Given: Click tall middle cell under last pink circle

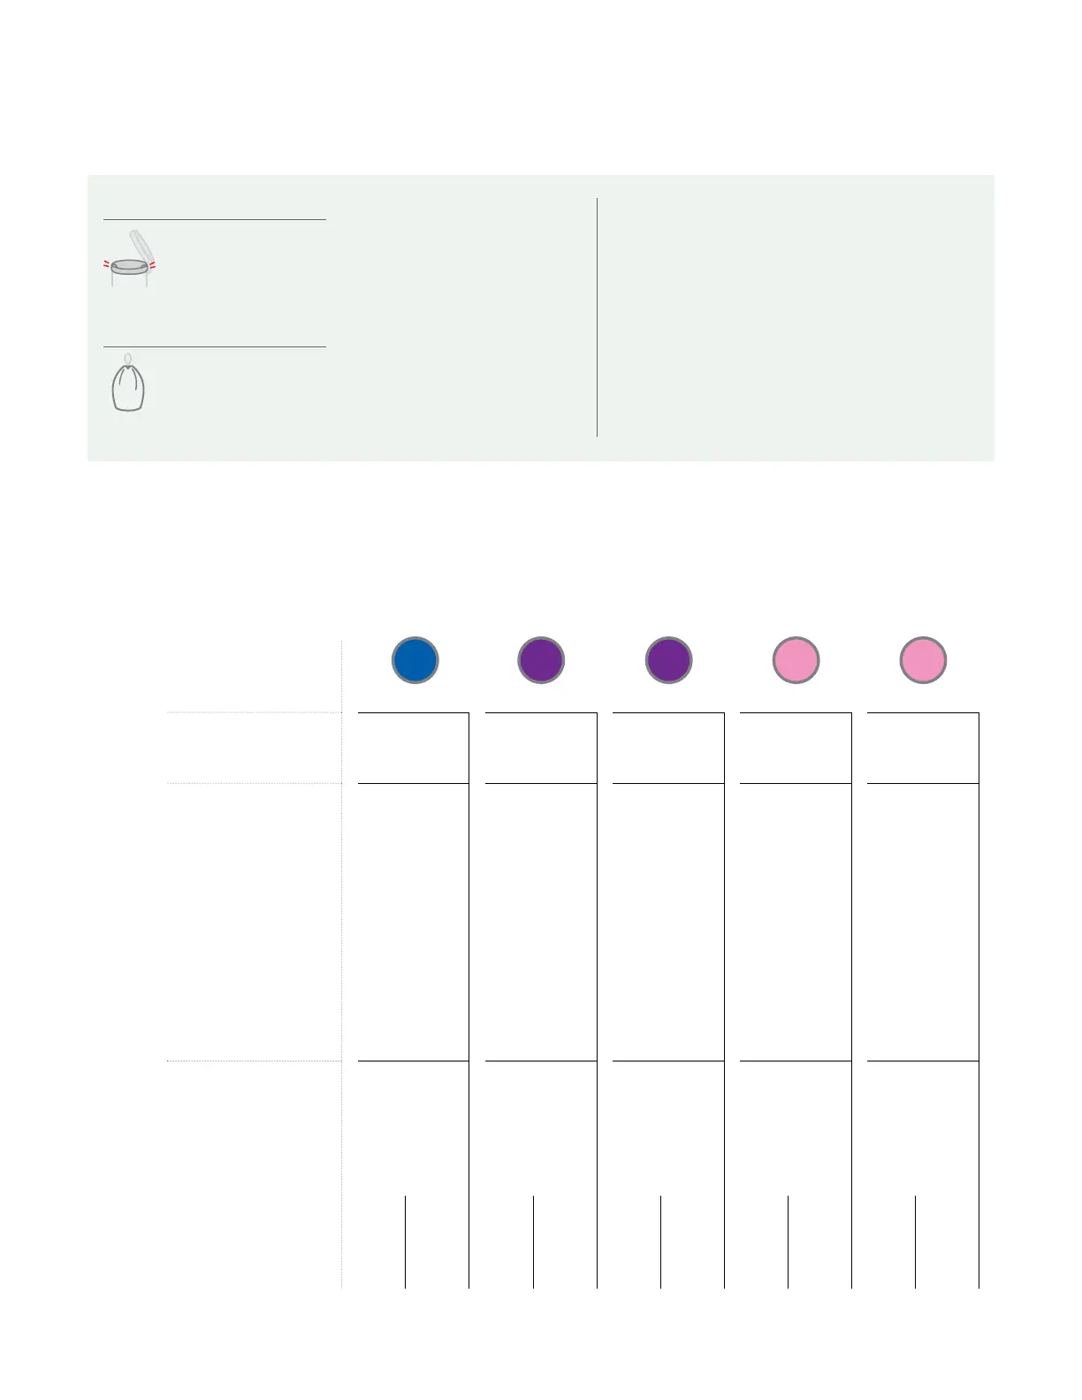Looking at the screenshot, I should tap(923, 921).
